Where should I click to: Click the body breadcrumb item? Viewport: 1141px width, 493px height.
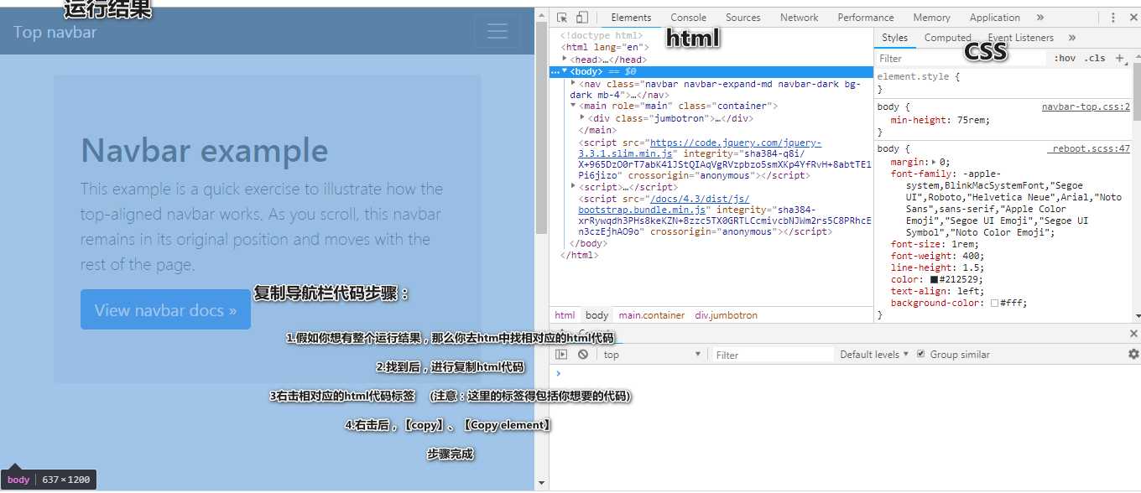coord(597,316)
